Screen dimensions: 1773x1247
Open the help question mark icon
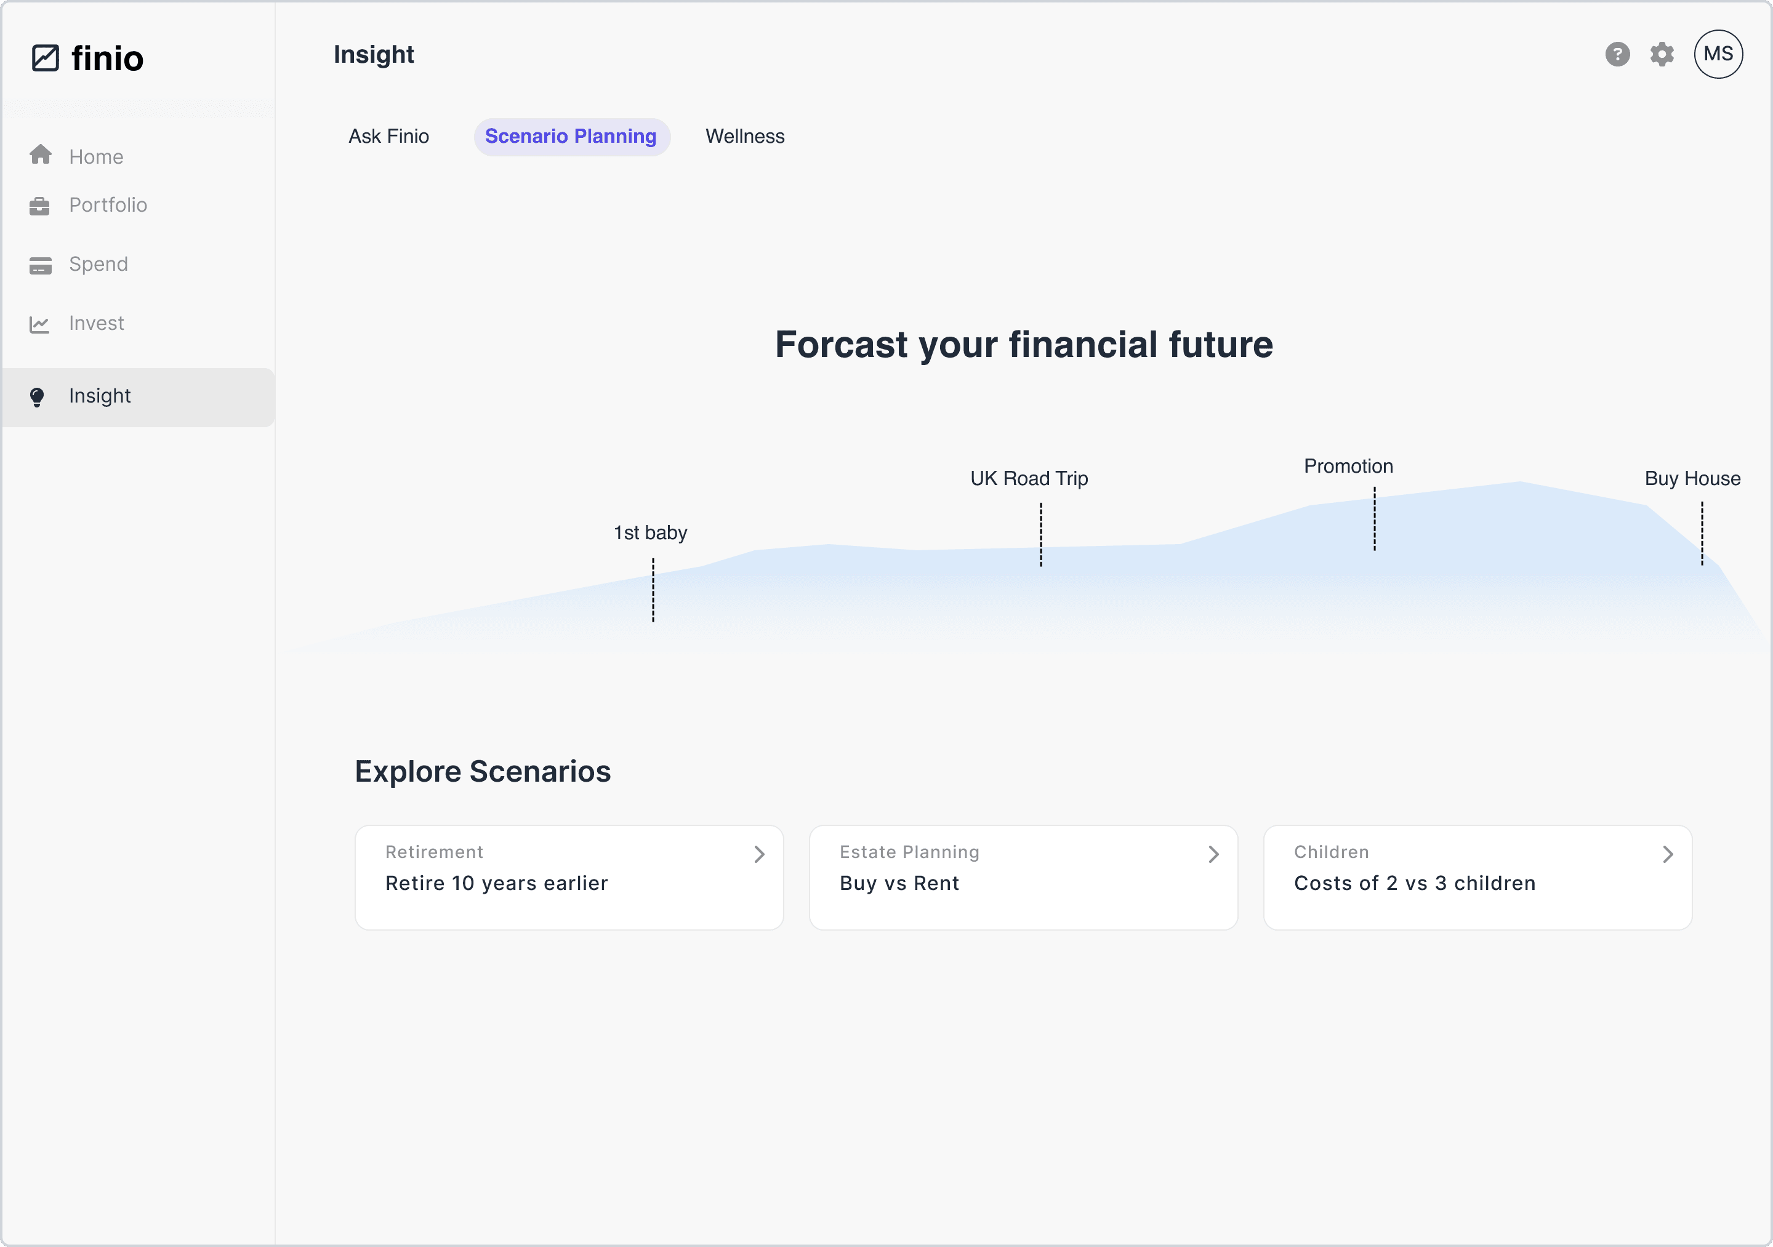pos(1617,54)
